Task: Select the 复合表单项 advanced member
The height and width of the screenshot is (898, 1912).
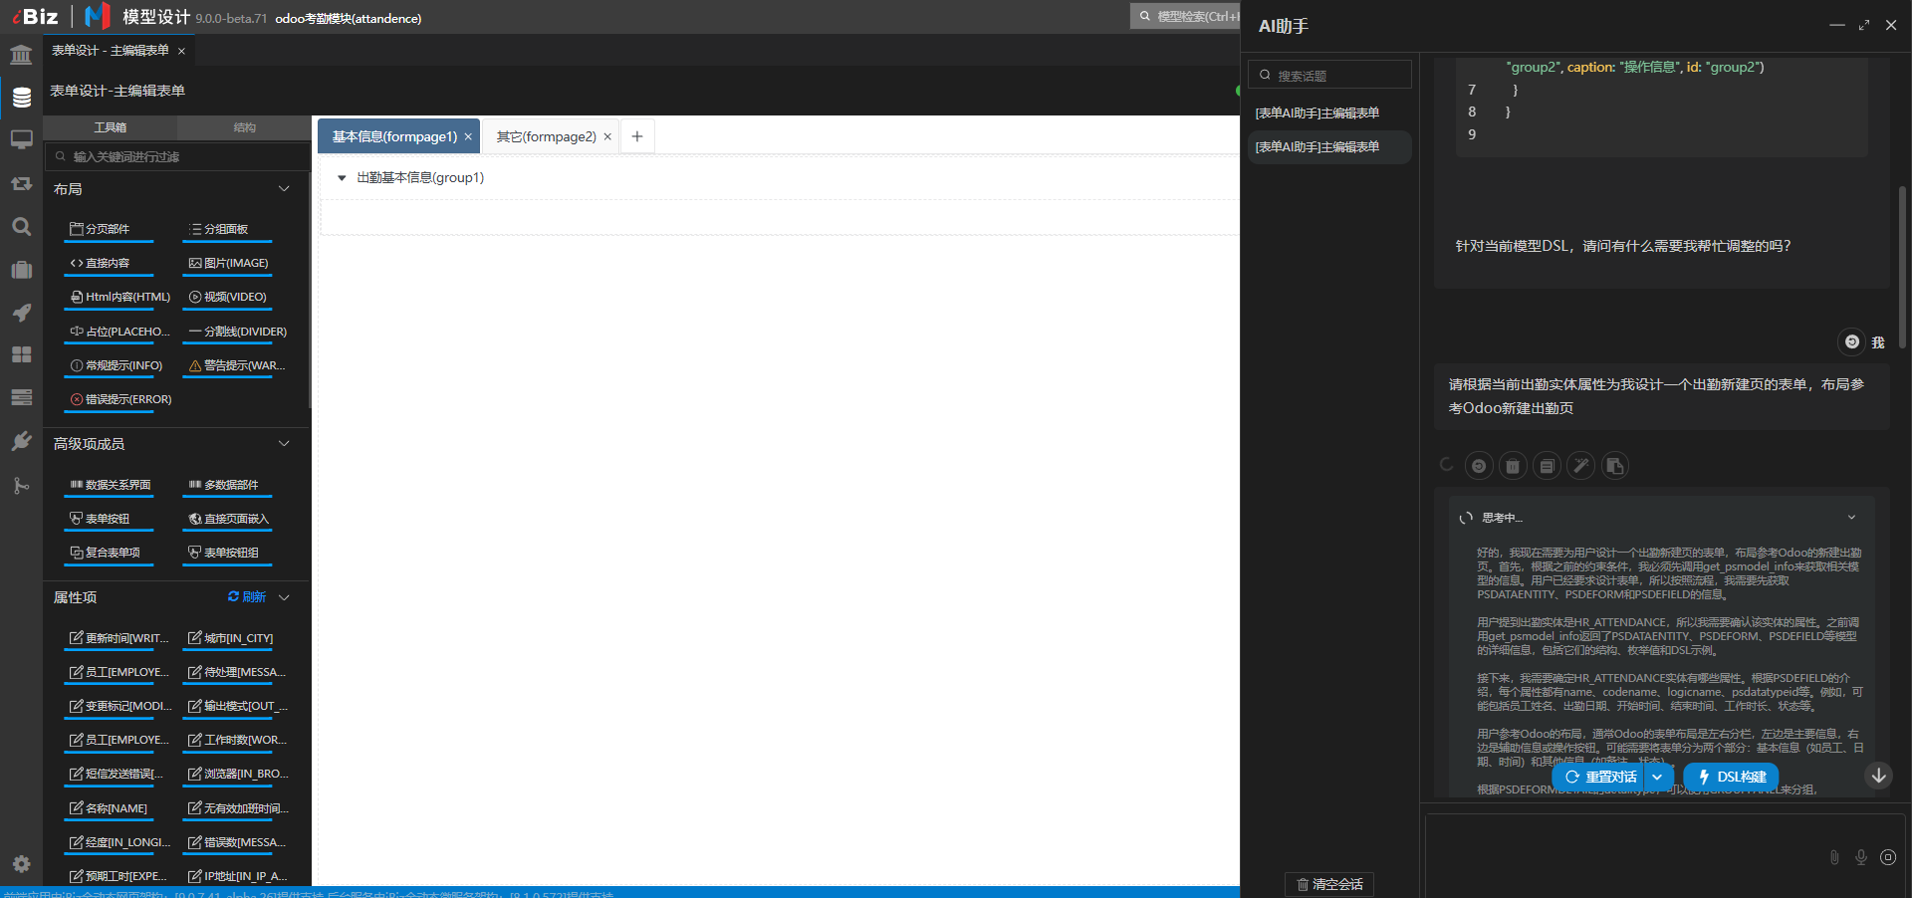Action: (109, 553)
